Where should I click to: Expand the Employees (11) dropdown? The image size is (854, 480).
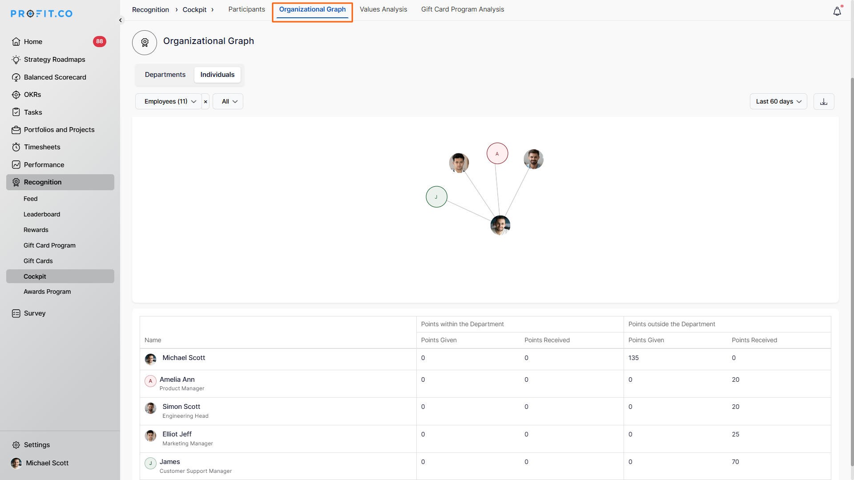[x=169, y=102]
